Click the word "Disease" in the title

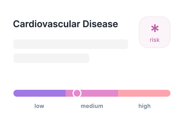click(x=100, y=24)
